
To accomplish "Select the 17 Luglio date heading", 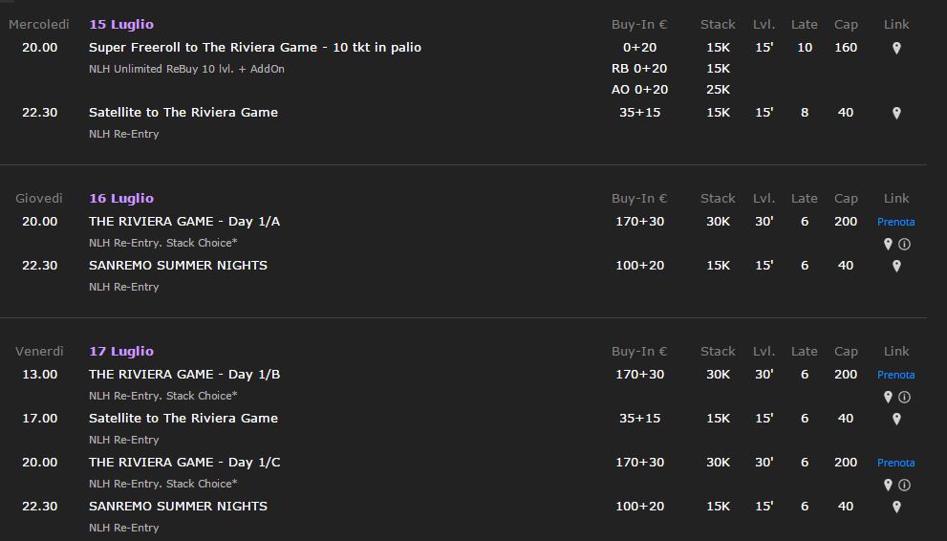I will 121,352.
